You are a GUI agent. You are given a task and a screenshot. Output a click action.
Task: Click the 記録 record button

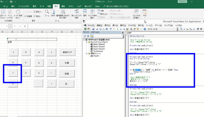click(x=67, y=74)
